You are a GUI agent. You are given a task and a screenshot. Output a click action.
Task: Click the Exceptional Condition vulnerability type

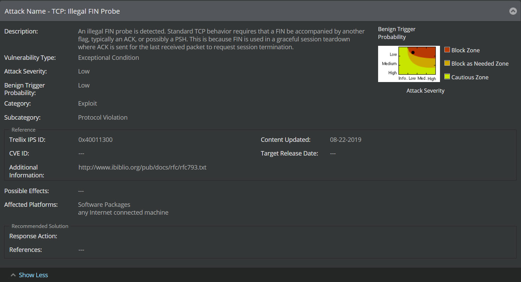pyautogui.click(x=108, y=58)
